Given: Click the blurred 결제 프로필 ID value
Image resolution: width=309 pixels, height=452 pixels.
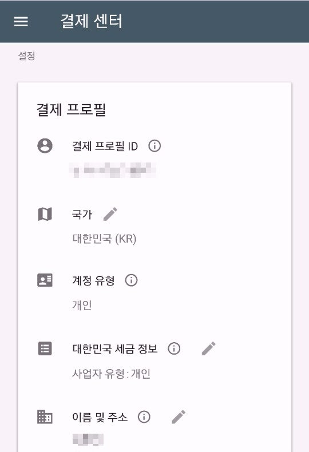Looking at the screenshot, I should tap(113, 170).
